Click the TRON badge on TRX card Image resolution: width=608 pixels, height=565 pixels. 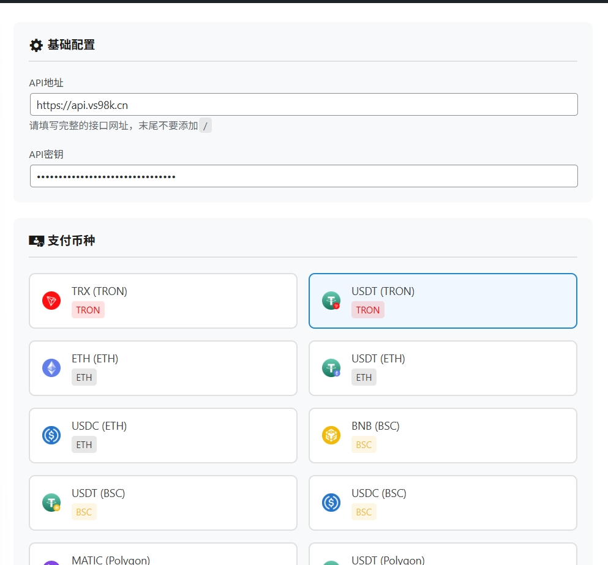click(88, 310)
